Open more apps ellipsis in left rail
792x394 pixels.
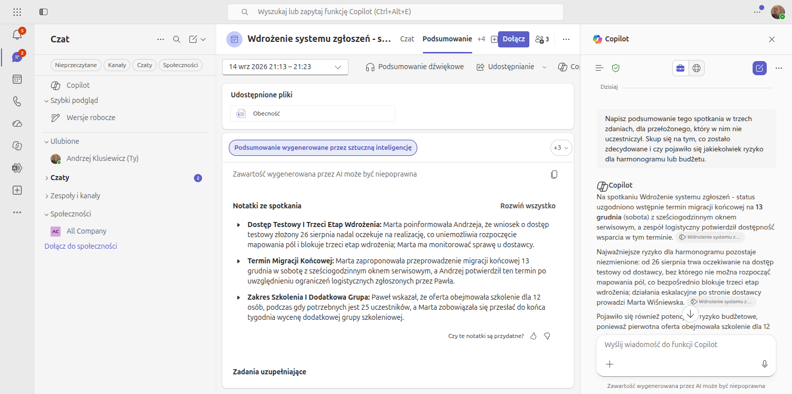point(17,212)
